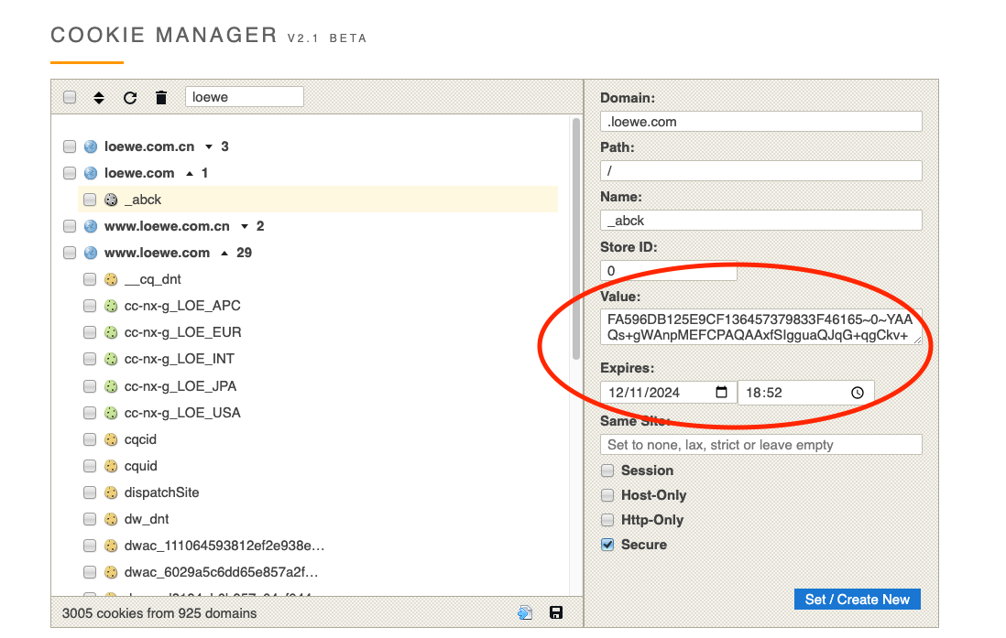
Task: Collapse the www.loewe.com domain arrow
Action: 224,253
